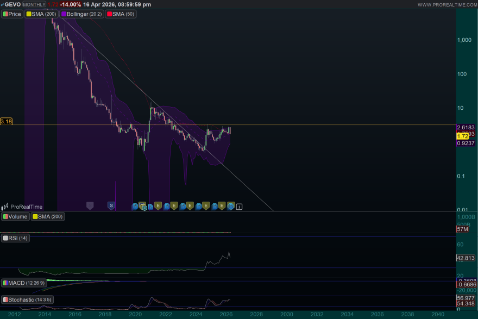Image resolution: width=478 pixels, height=319 pixels.
Task: Click the blue S split marker icon
Action: 111,205
